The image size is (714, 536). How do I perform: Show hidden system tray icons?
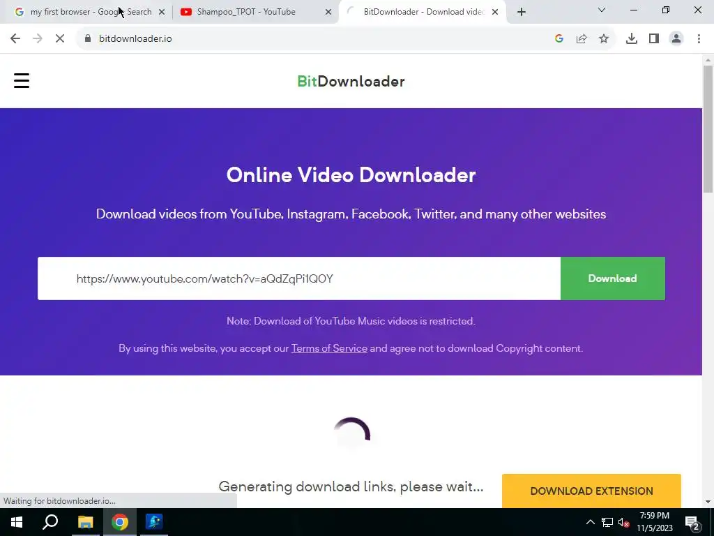point(590,522)
